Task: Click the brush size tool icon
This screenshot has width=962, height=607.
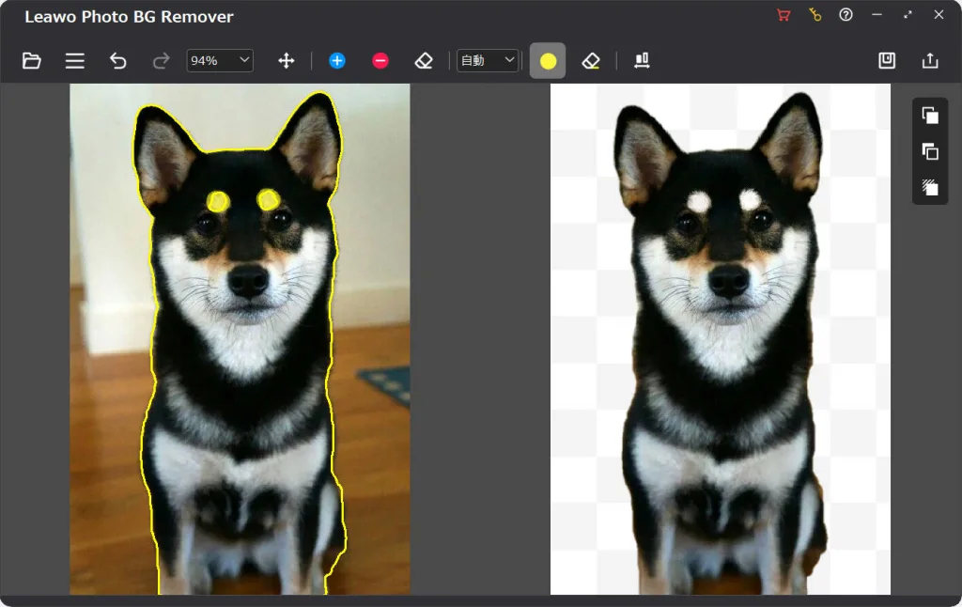Action: 643,61
